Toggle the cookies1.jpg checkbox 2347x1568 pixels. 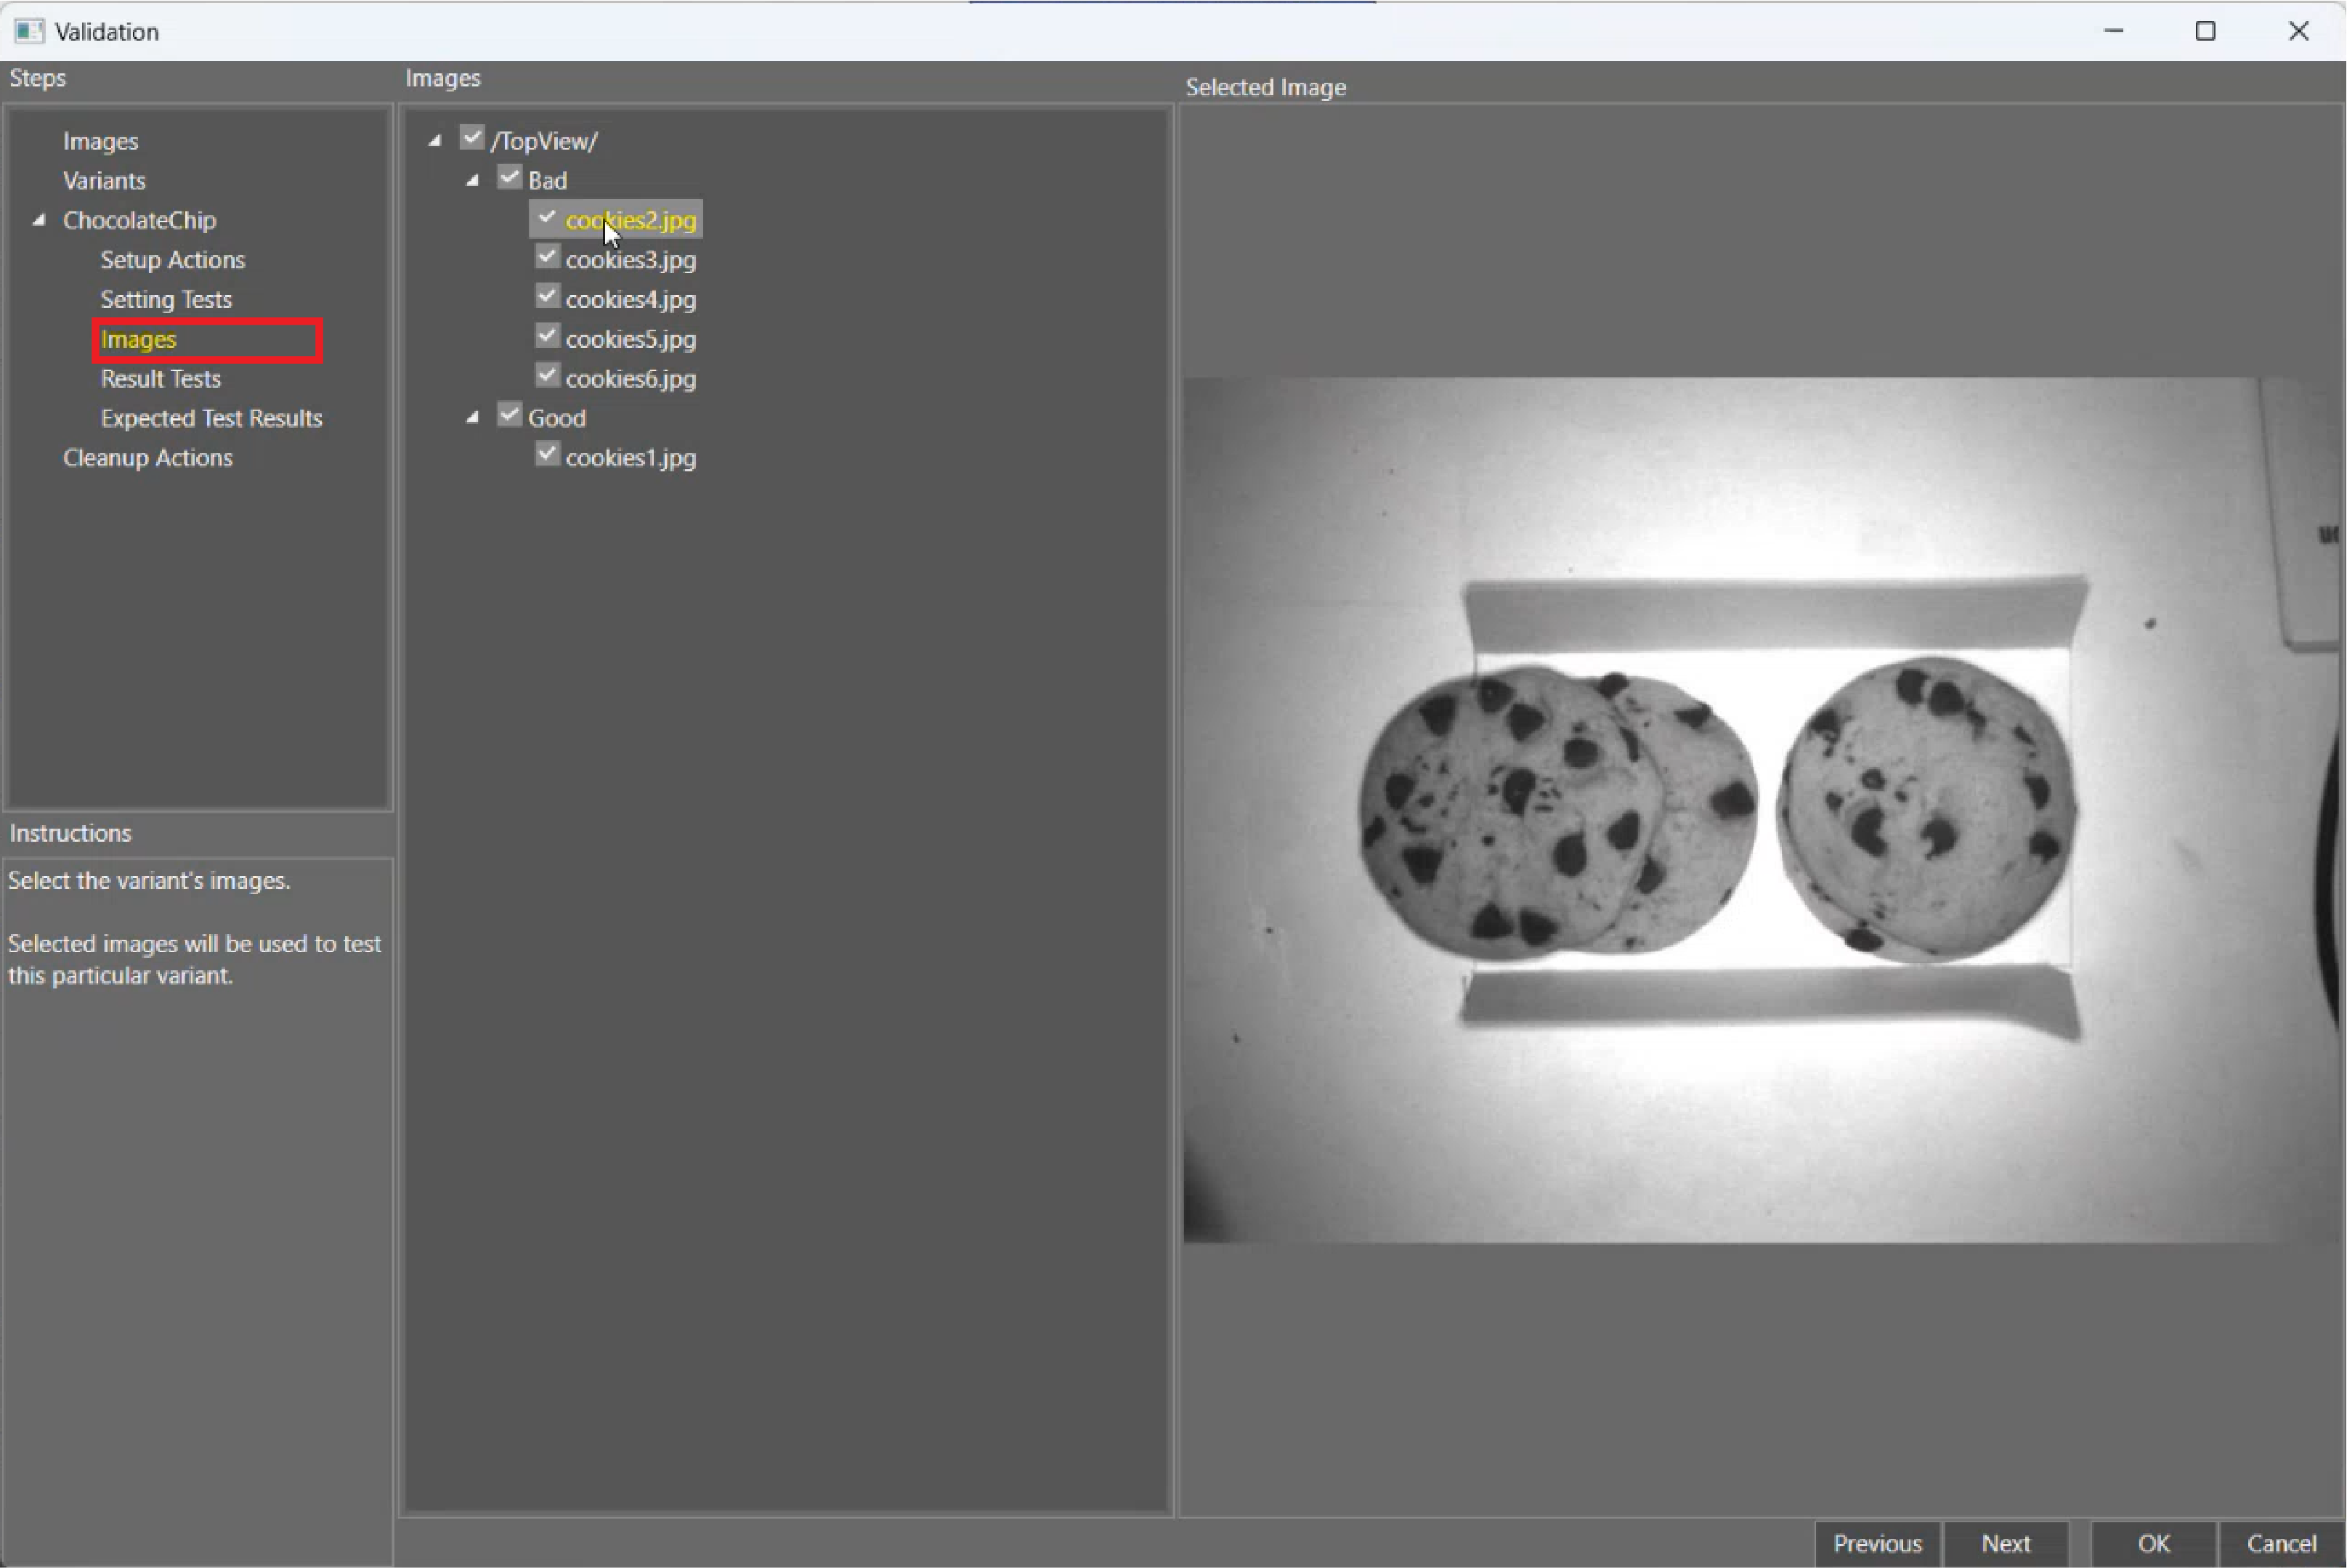pos(547,455)
